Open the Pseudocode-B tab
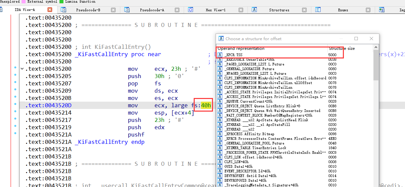This screenshot has width=405, height=187. [88, 10]
